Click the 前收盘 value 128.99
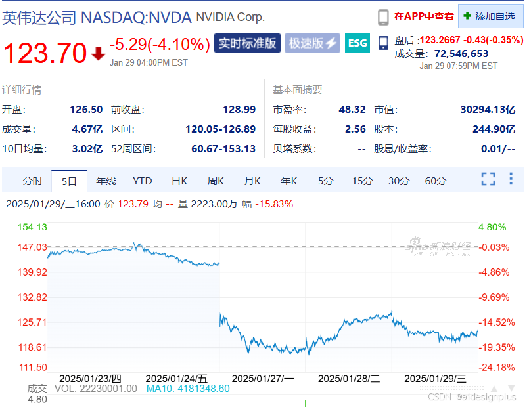 (239, 110)
